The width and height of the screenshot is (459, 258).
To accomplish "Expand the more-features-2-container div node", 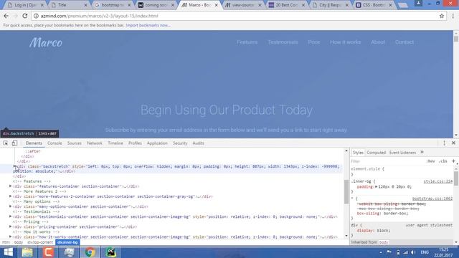I will click(x=11, y=196).
